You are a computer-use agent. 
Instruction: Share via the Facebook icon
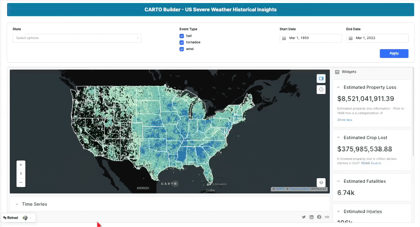click(319, 217)
